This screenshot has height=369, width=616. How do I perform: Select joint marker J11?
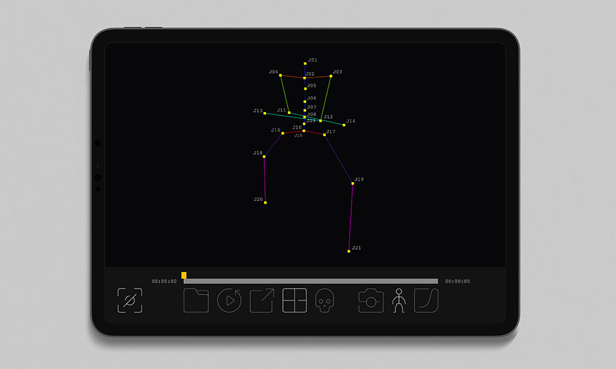pos(289,113)
